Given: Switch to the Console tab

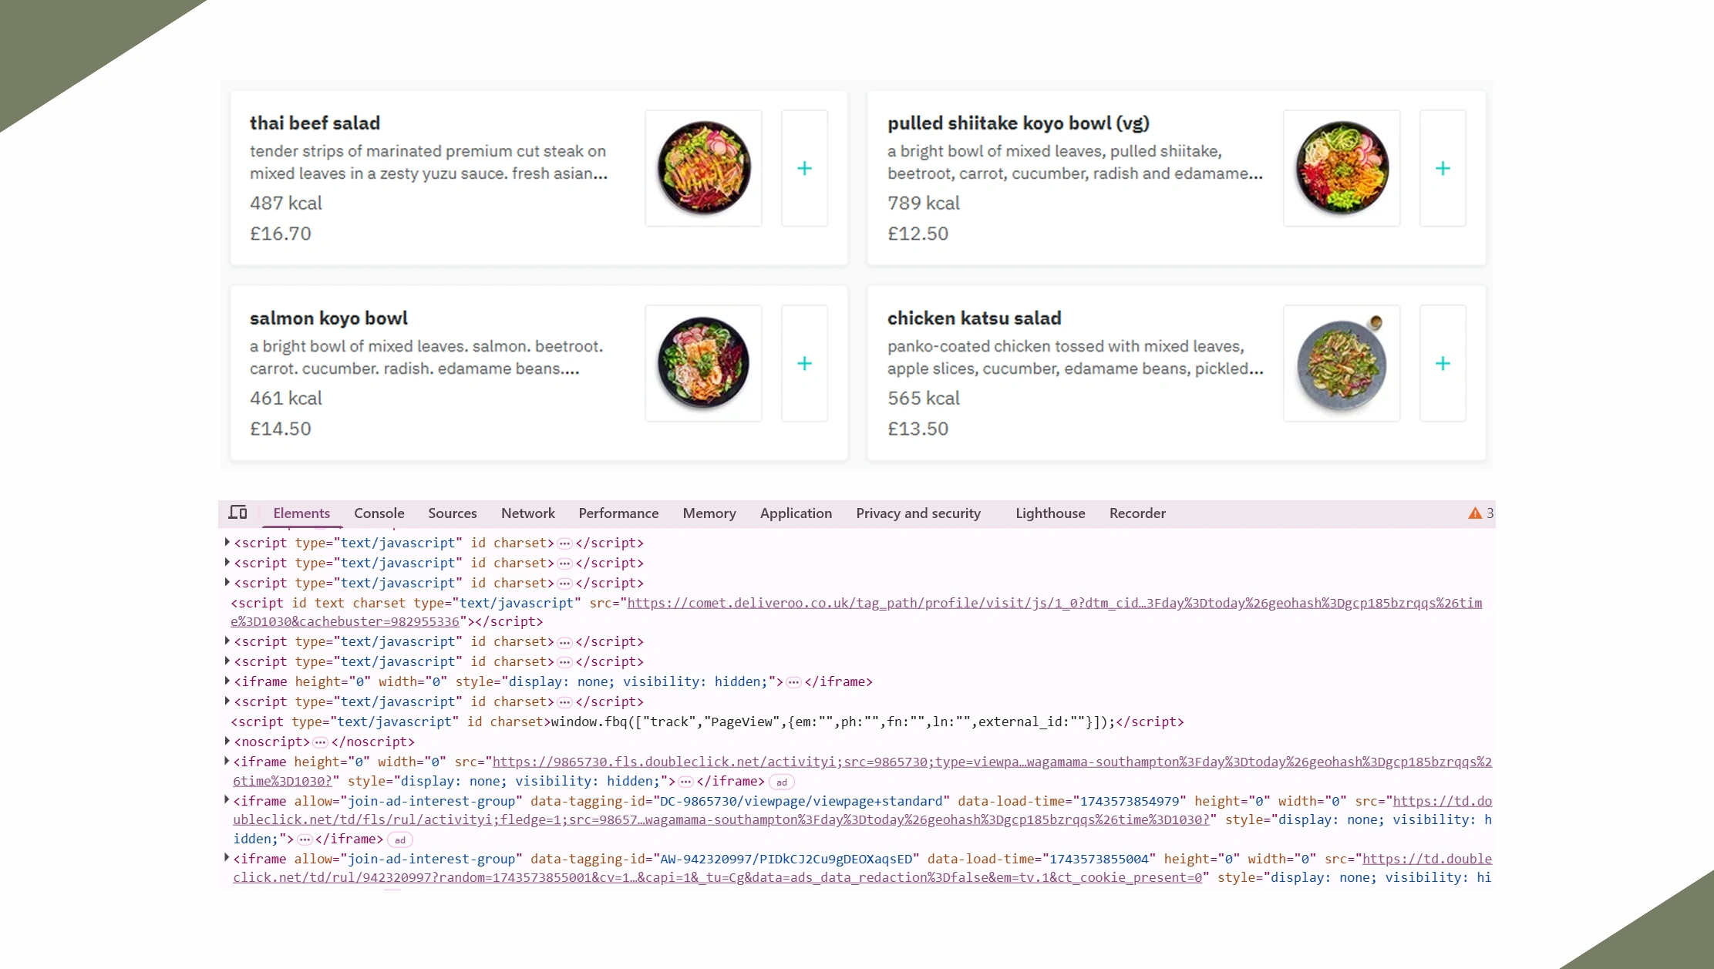Looking at the screenshot, I should (x=379, y=513).
